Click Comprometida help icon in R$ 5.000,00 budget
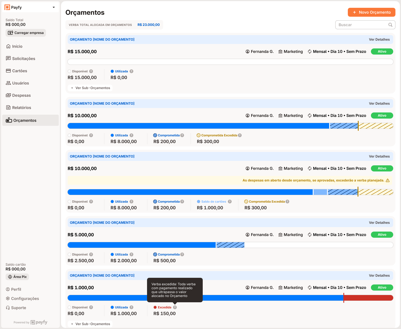 [x=182, y=254]
